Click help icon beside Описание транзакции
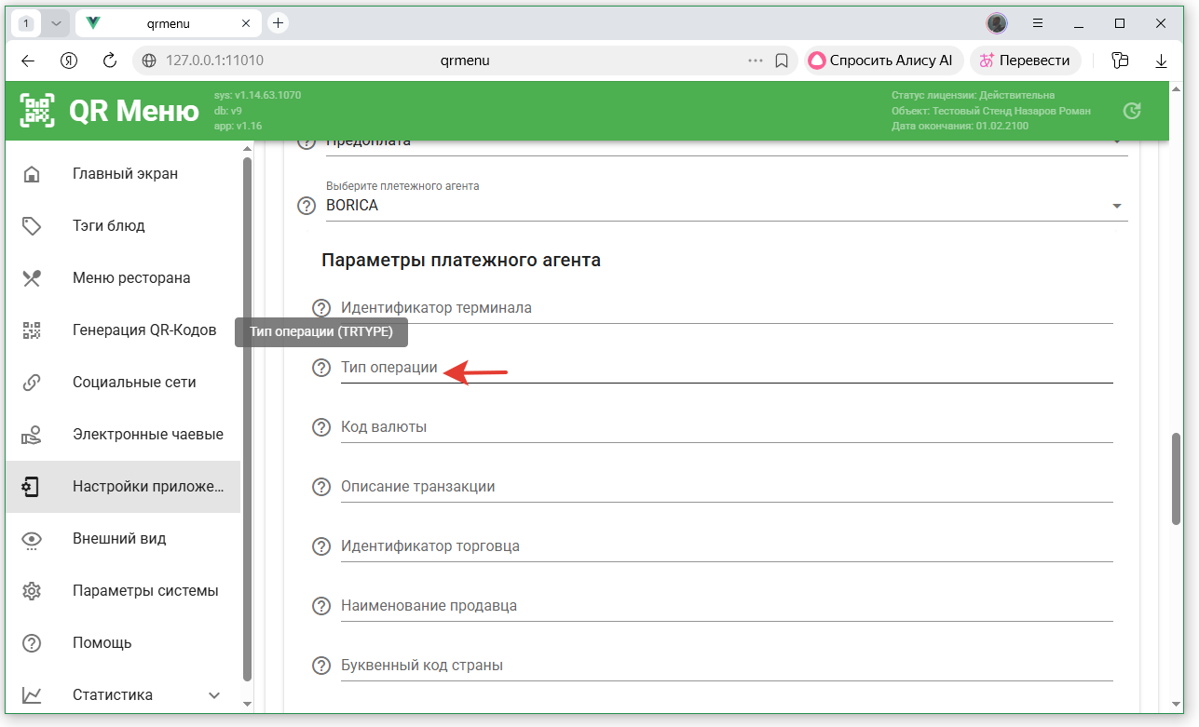1199x727 pixels. click(x=321, y=487)
